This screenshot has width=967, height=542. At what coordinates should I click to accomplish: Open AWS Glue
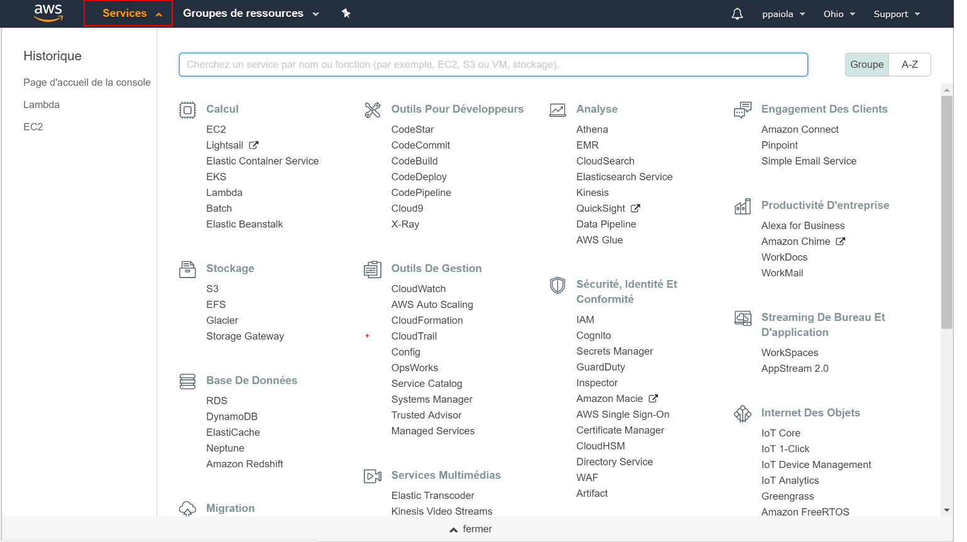(x=599, y=240)
